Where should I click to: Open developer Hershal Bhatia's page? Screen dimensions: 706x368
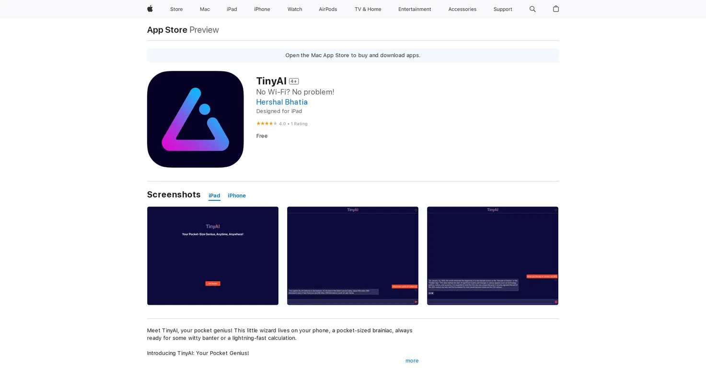(282, 102)
